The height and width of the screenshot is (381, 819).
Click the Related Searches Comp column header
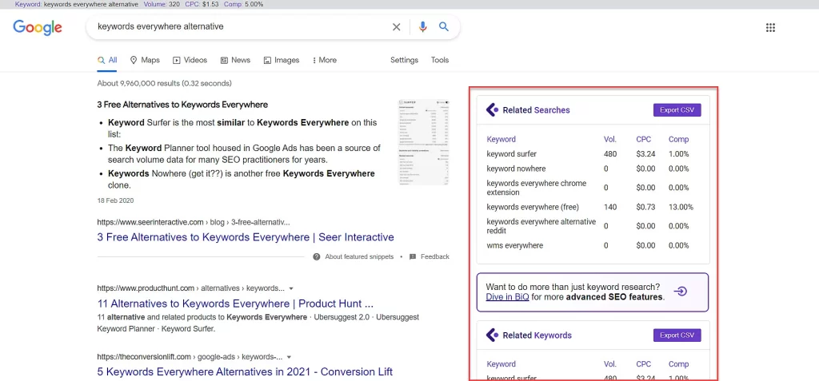tap(678, 139)
